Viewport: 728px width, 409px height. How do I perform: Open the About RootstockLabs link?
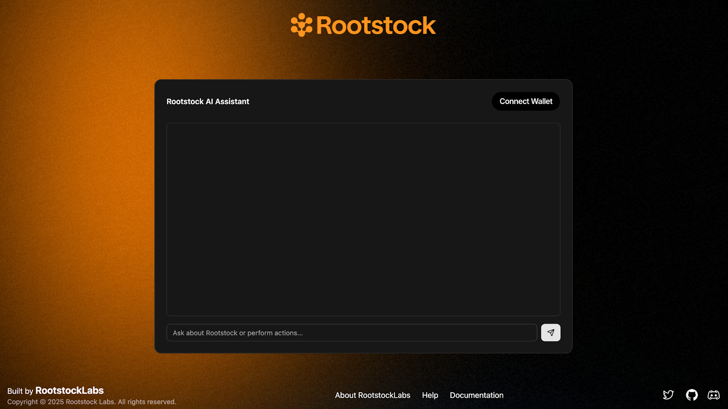pos(373,395)
